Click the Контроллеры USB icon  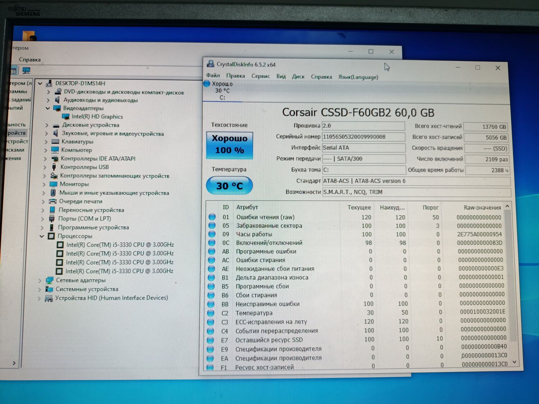(x=54, y=167)
